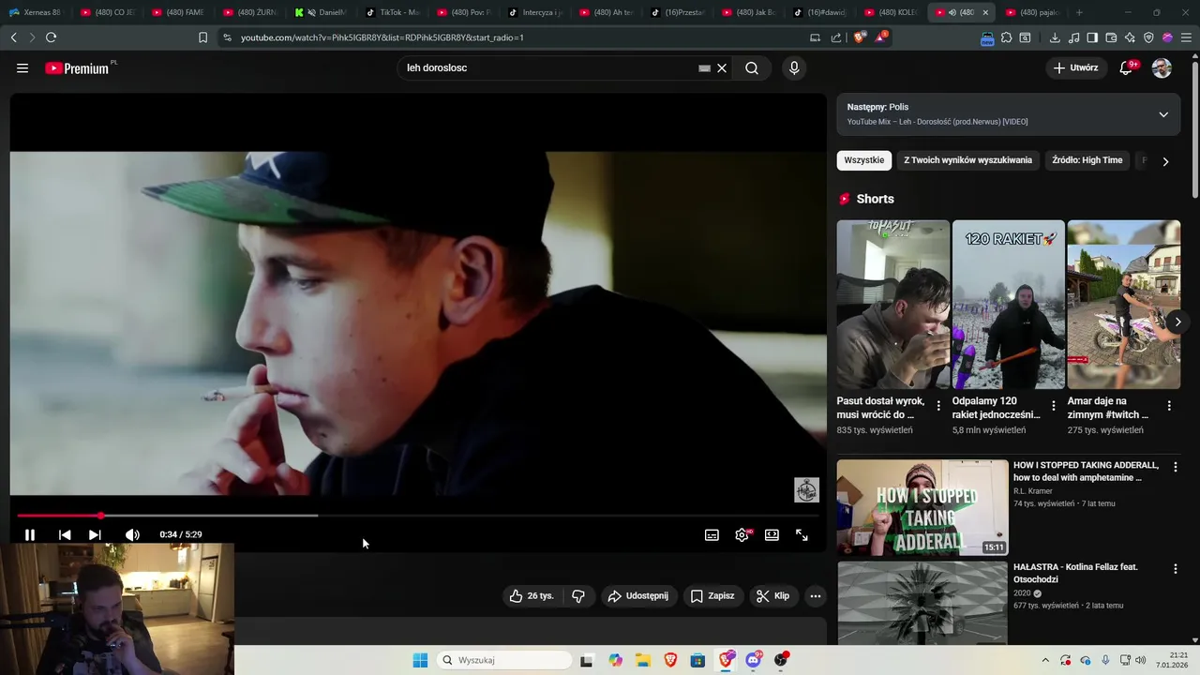Open the HOW I STOPPED TAKING ADDERALL video title

coord(1086,471)
